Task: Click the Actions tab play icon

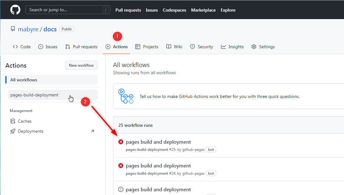Action: coord(108,47)
